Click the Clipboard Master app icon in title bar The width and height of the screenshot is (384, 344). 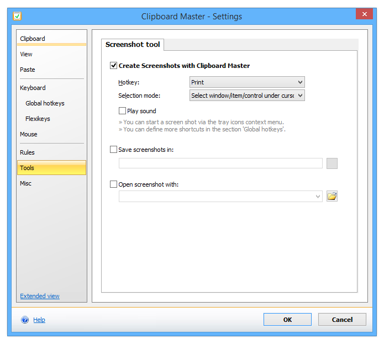17,16
